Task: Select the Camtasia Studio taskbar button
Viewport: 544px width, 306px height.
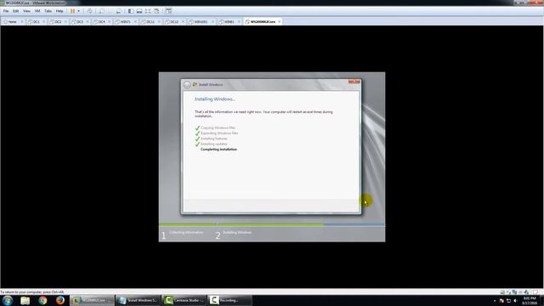Action: 184,300
